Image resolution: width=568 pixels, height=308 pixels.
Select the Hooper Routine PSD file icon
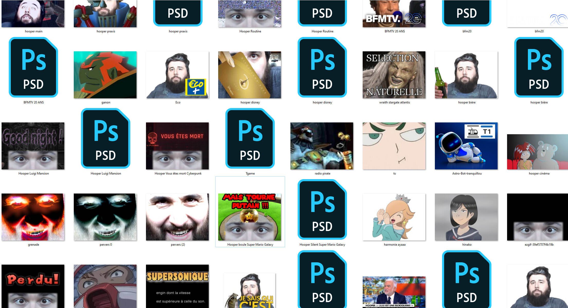click(x=322, y=13)
